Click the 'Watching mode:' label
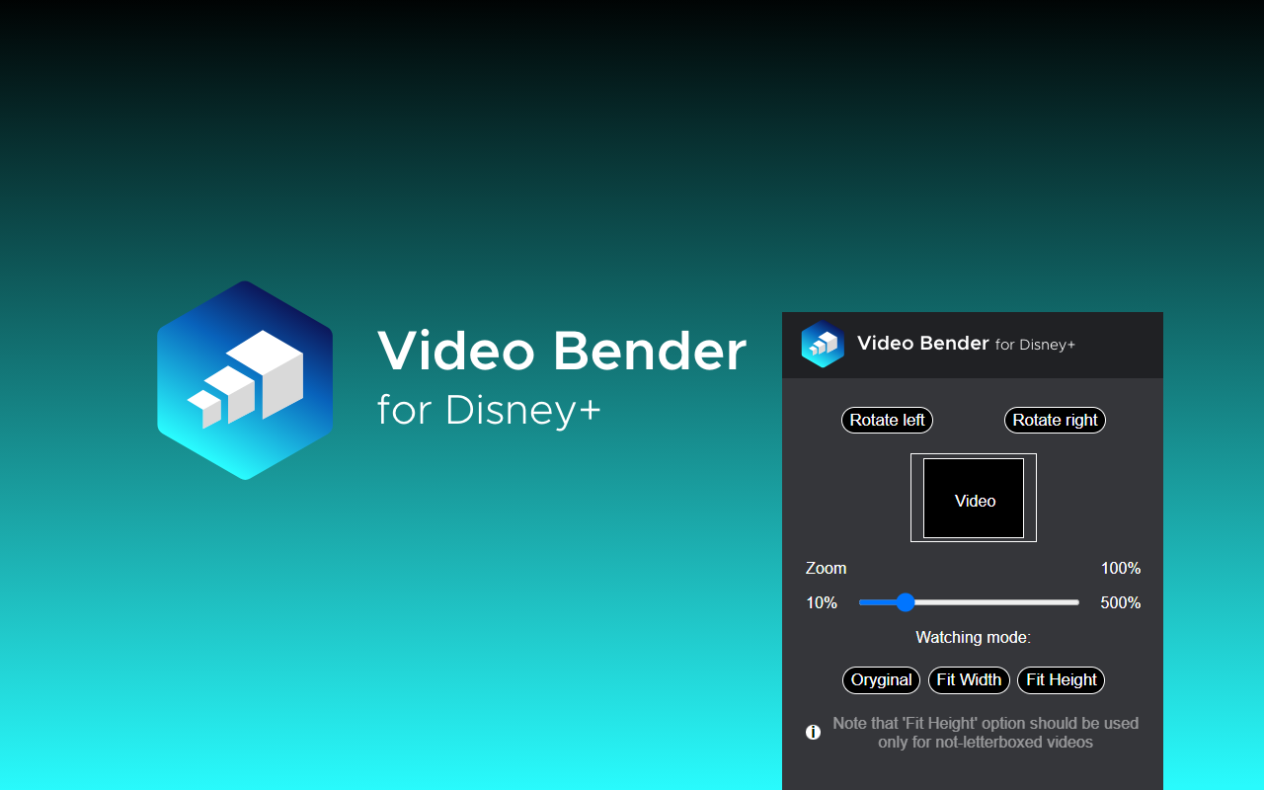 (x=973, y=637)
